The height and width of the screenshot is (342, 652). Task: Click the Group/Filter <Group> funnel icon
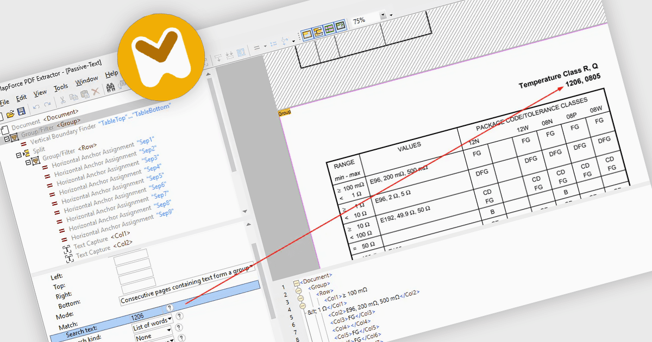point(14,137)
